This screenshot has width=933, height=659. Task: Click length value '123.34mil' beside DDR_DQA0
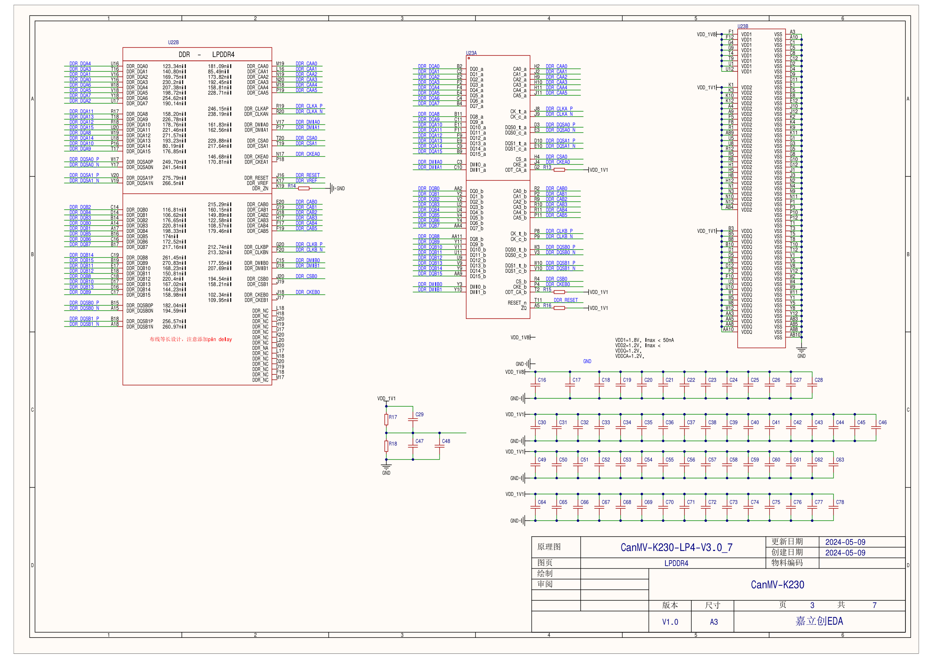click(174, 66)
